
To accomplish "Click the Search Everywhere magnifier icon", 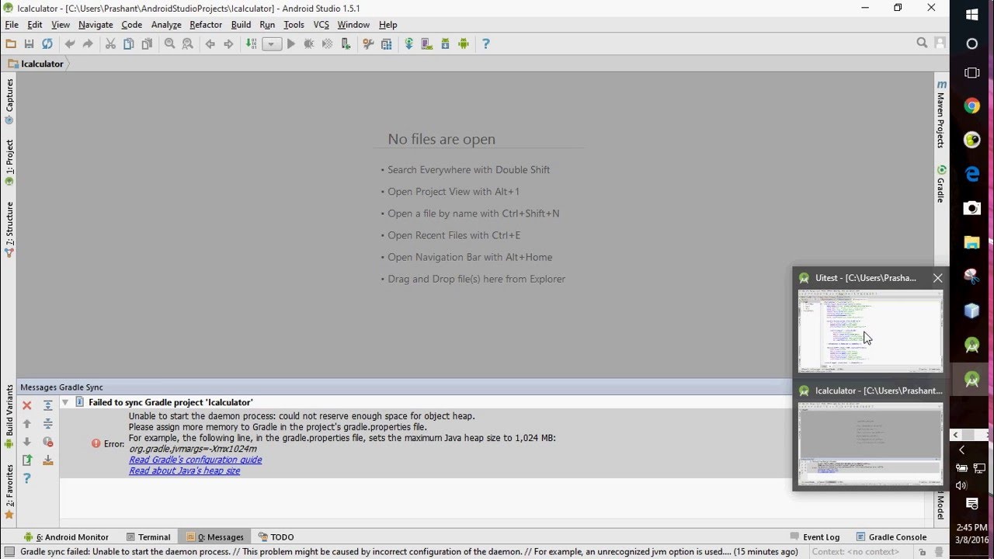I will 922,43.
